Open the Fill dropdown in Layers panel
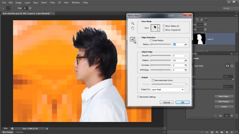This screenshot has width=239, height=134. coord(205,30)
